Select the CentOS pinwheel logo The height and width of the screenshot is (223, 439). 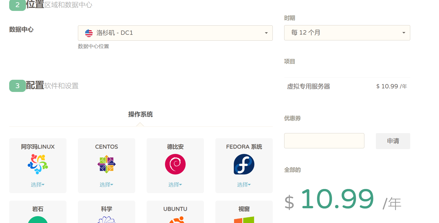click(x=106, y=164)
